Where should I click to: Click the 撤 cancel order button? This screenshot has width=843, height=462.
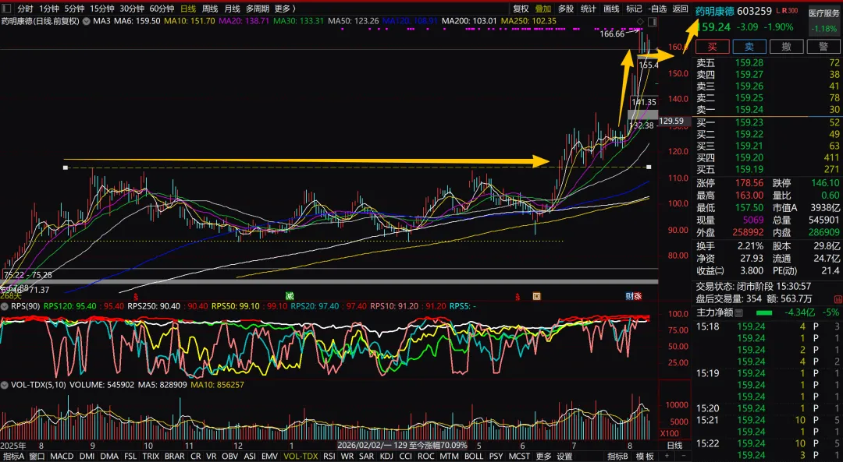click(786, 47)
